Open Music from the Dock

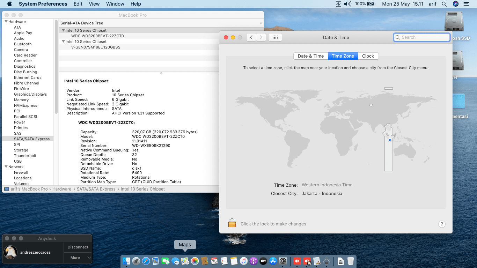[244, 261]
